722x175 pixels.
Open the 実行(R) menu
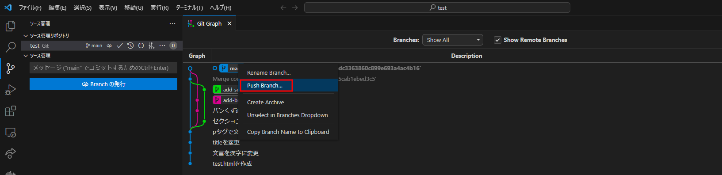click(x=160, y=8)
